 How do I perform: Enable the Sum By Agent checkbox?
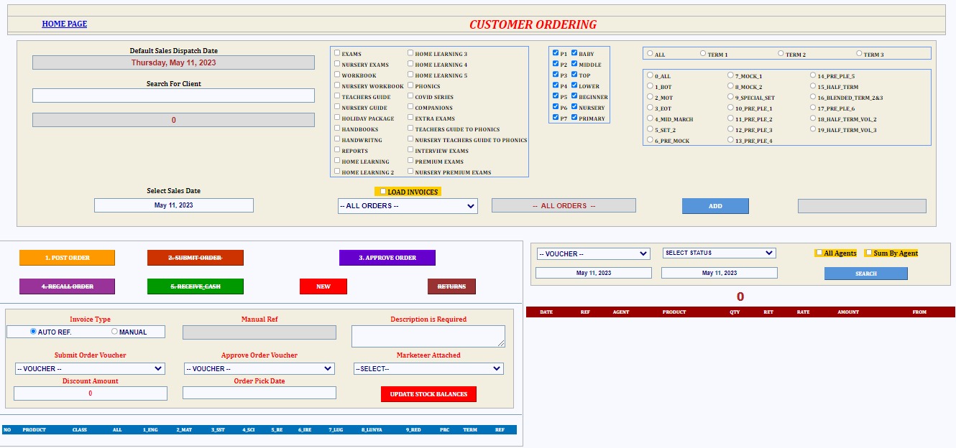(868, 253)
